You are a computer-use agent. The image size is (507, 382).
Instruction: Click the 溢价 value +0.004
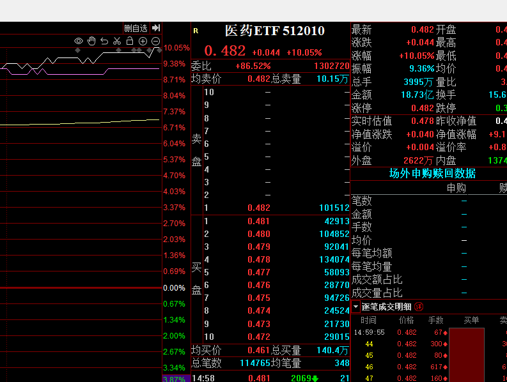[x=420, y=148]
